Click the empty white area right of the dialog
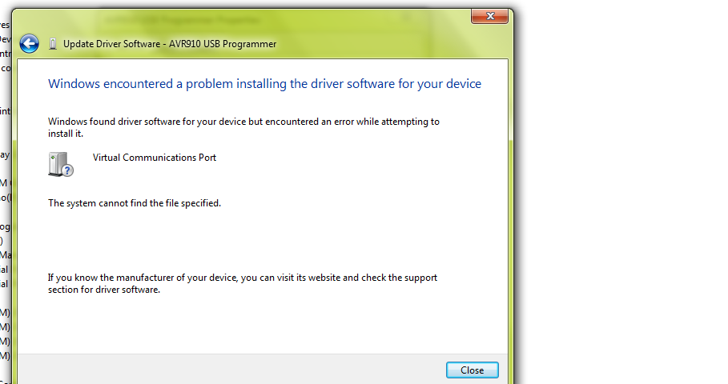 coord(625,200)
